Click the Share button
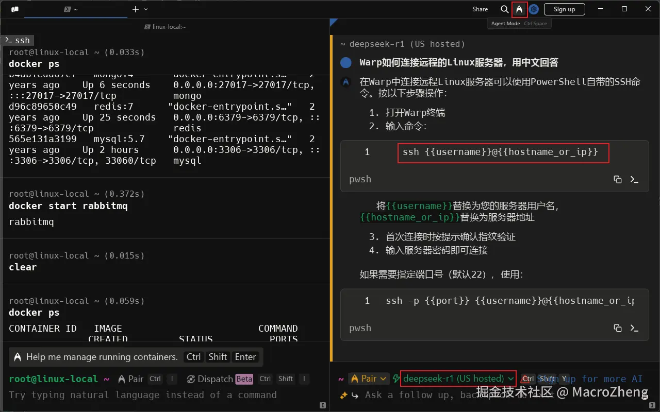 point(480,9)
